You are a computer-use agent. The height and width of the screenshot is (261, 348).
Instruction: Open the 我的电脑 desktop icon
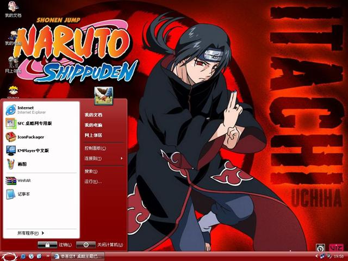pos(13,38)
